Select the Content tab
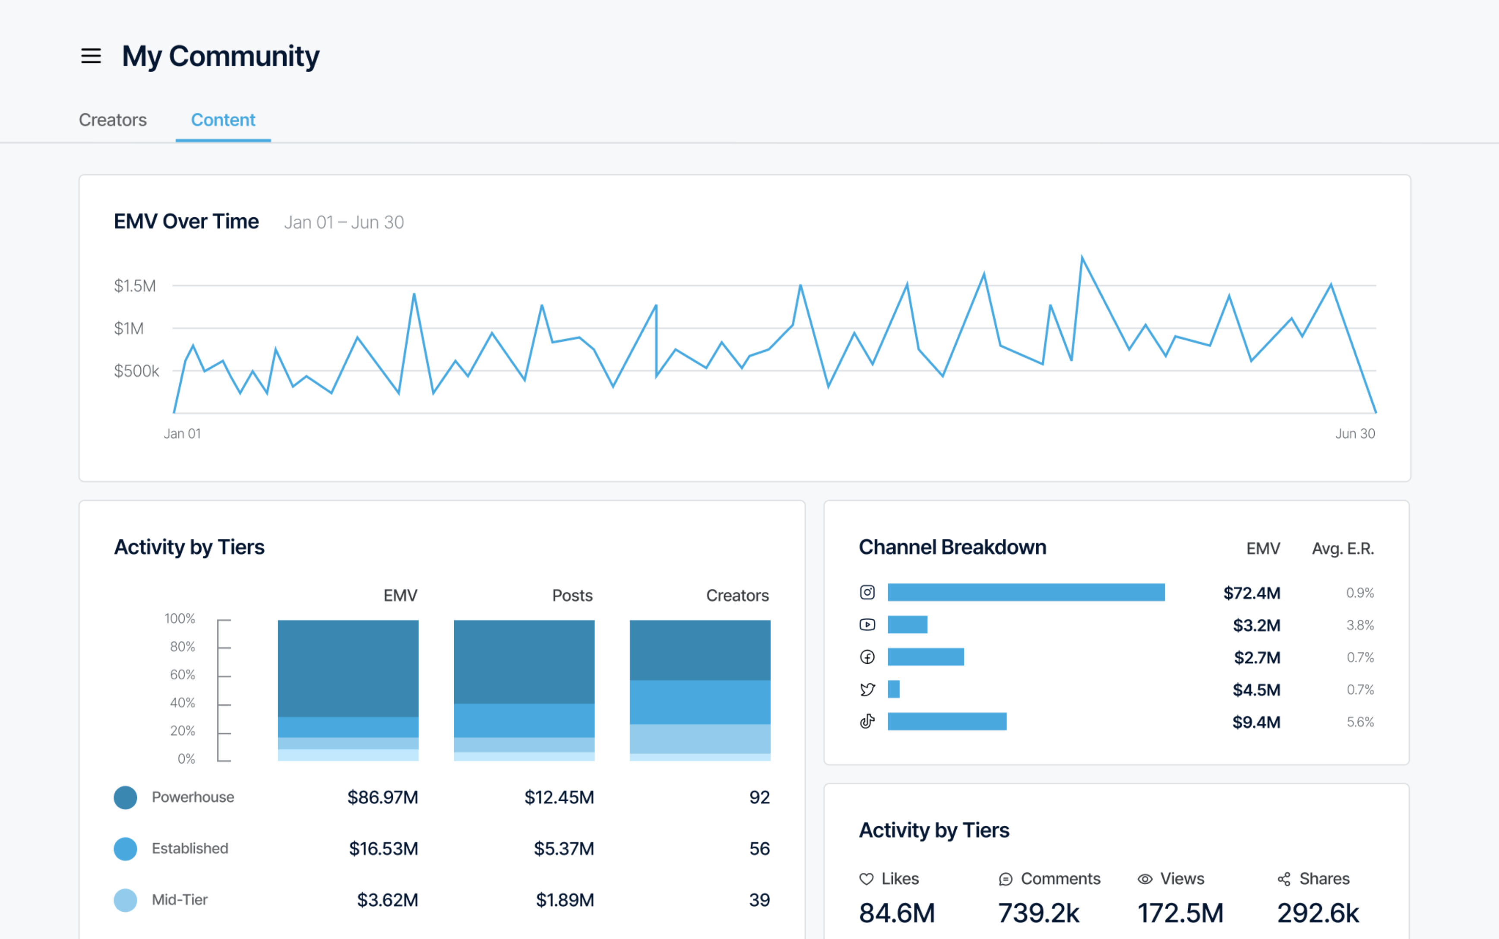 [x=223, y=120]
